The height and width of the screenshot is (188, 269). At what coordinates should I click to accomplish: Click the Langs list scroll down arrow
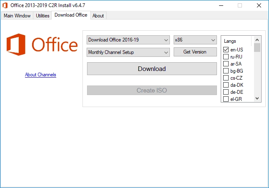coord(257,98)
